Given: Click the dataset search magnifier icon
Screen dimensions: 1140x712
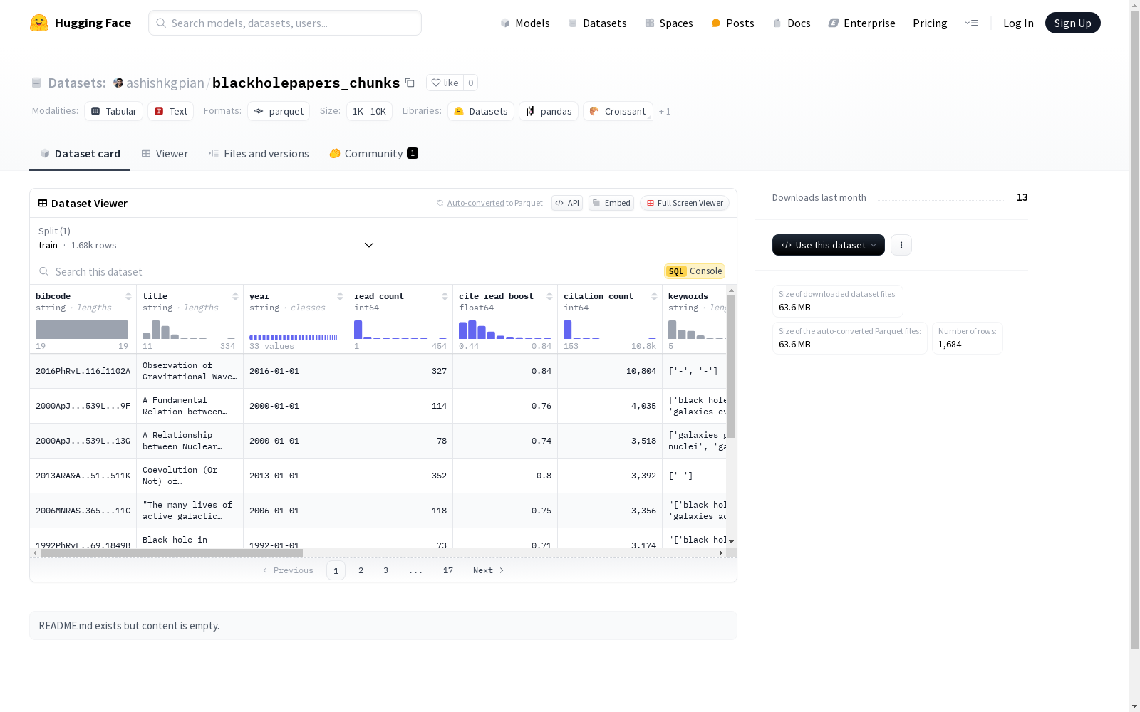Looking at the screenshot, I should [x=44, y=271].
